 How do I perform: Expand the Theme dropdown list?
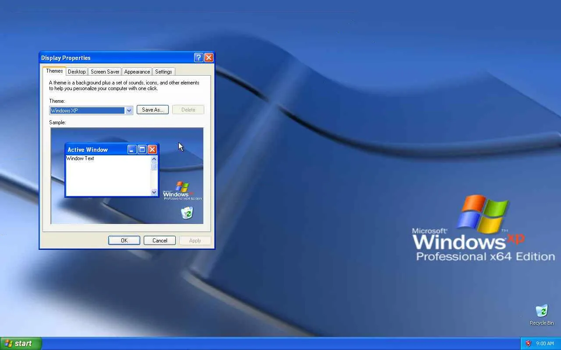[x=129, y=110]
